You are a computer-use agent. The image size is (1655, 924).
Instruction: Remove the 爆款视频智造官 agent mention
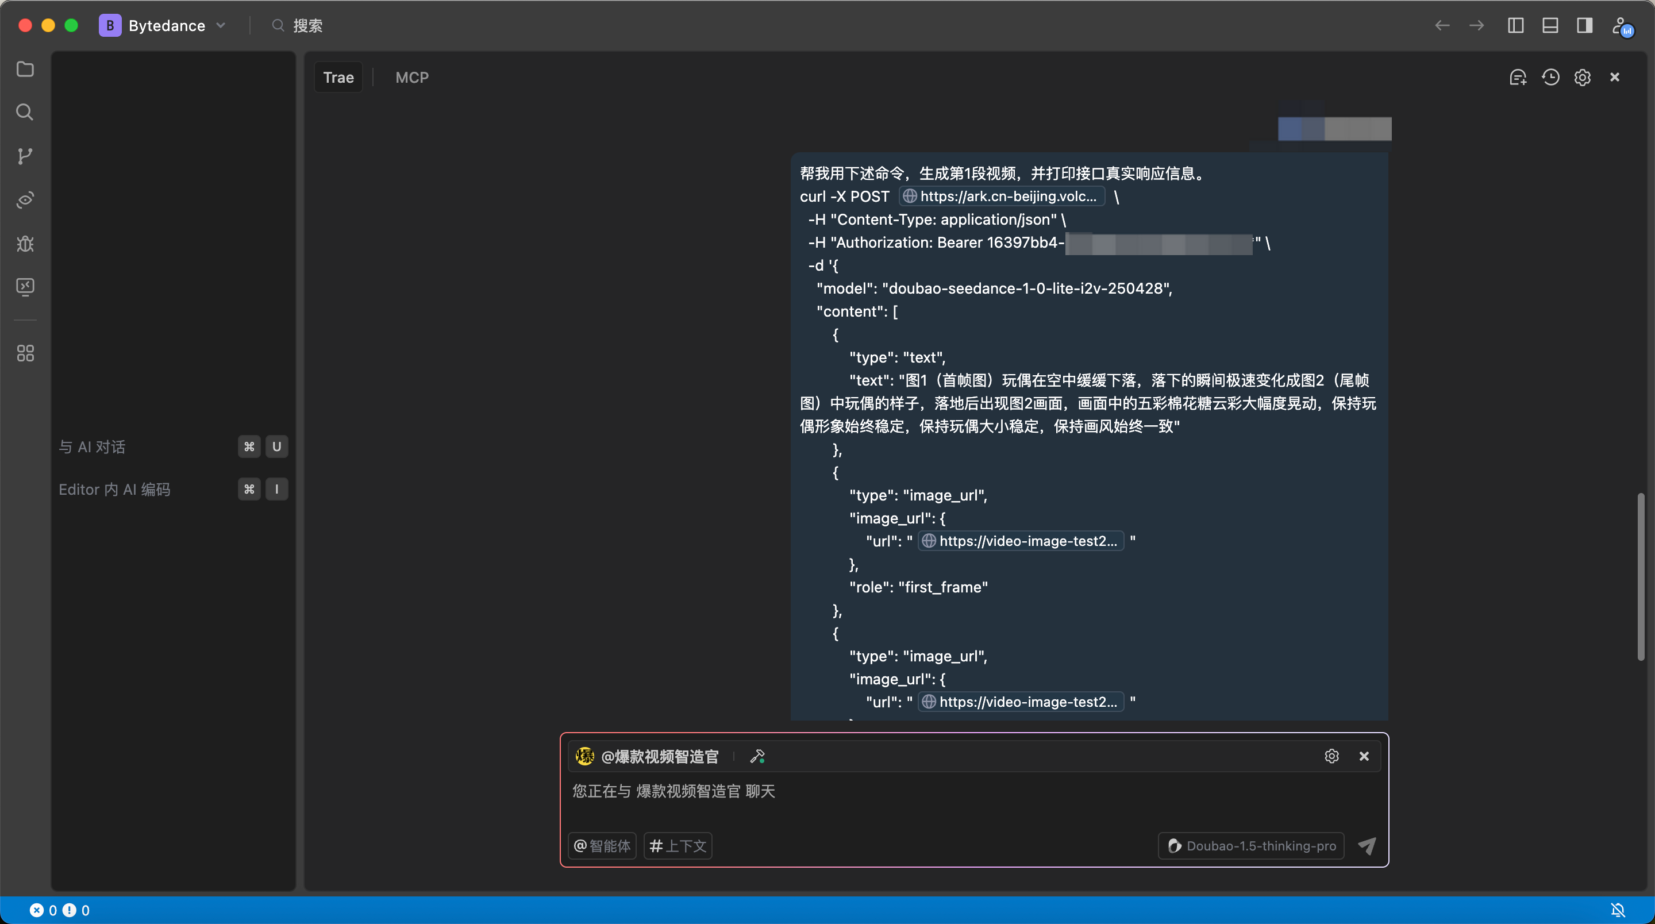pyautogui.click(x=1364, y=756)
